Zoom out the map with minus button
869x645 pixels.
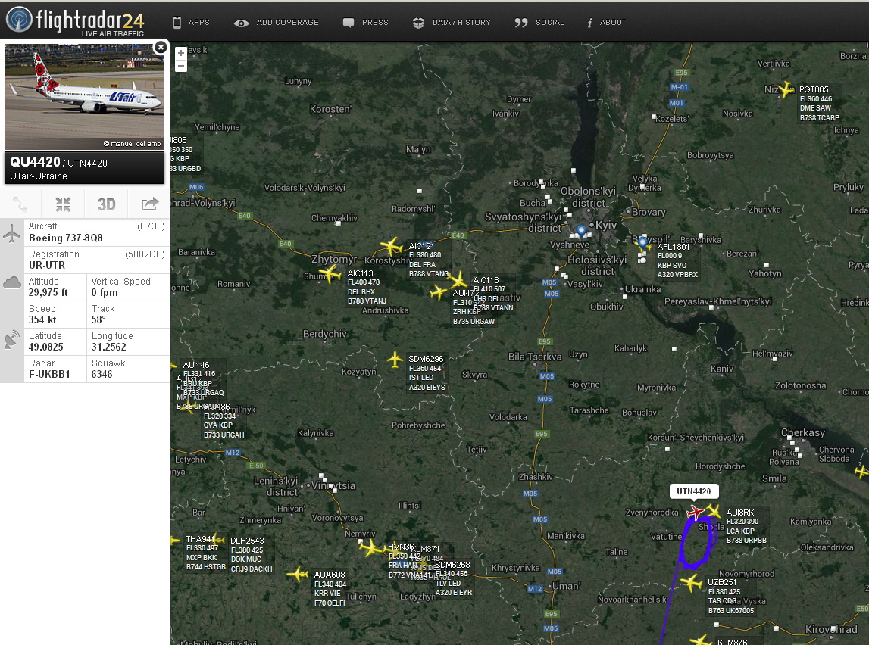pyautogui.click(x=181, y=66)
